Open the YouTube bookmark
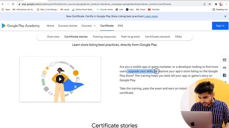 (x=154, y=10)
